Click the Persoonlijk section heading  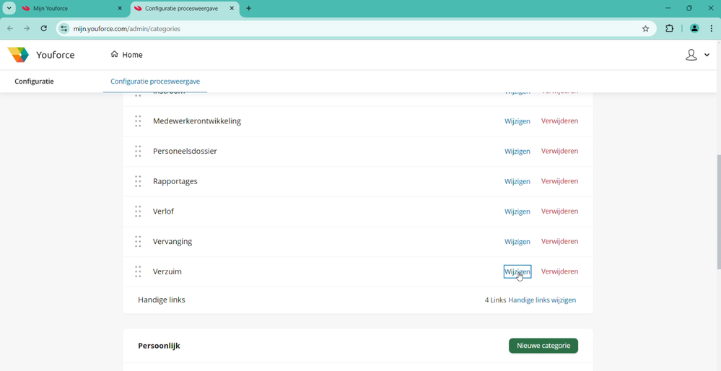(x=159, y=346)
